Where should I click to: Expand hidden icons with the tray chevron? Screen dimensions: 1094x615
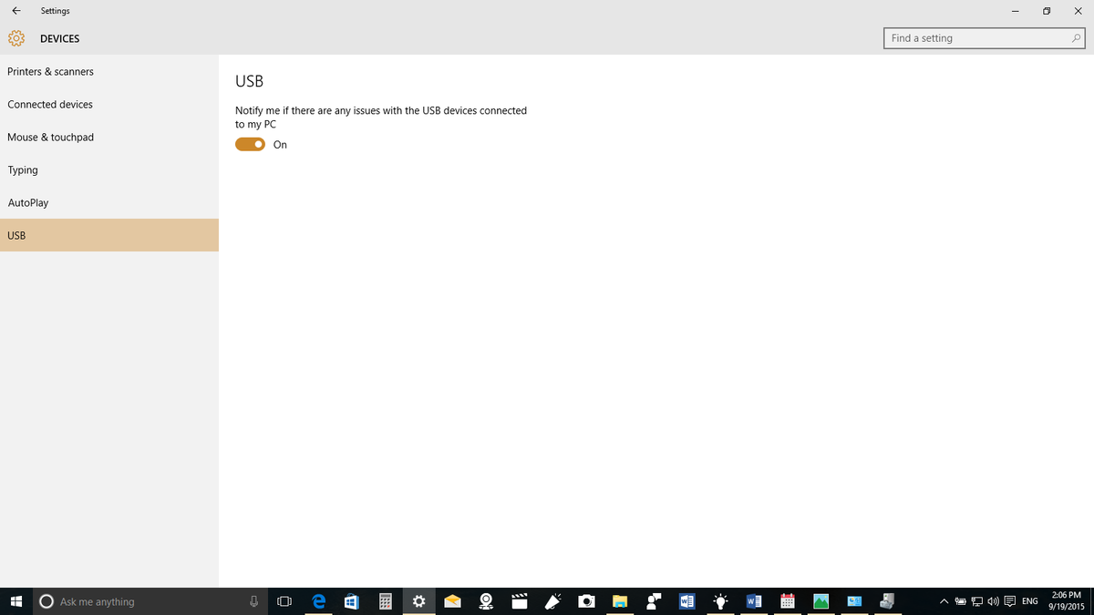[x=944, y=601]
